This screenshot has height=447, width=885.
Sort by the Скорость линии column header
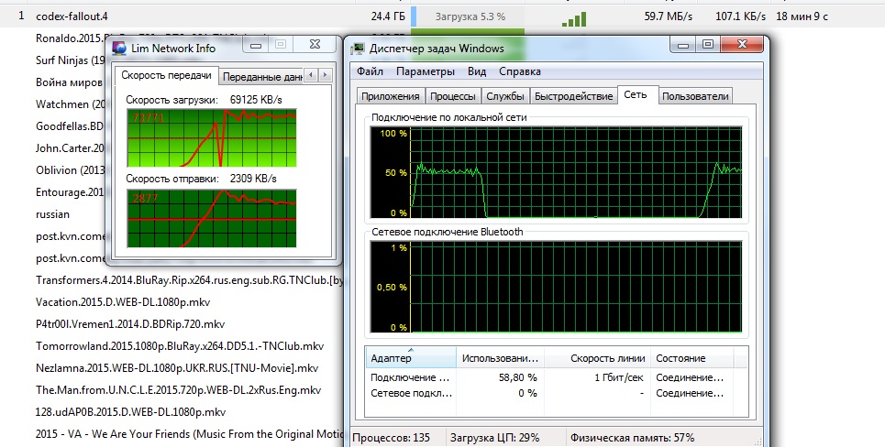[x=607, y=358]
